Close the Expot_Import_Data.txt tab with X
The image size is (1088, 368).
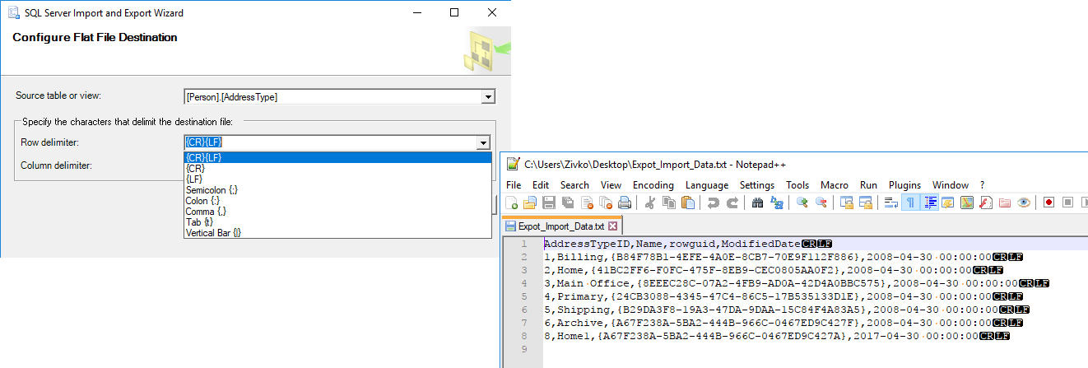pos(612,226)
